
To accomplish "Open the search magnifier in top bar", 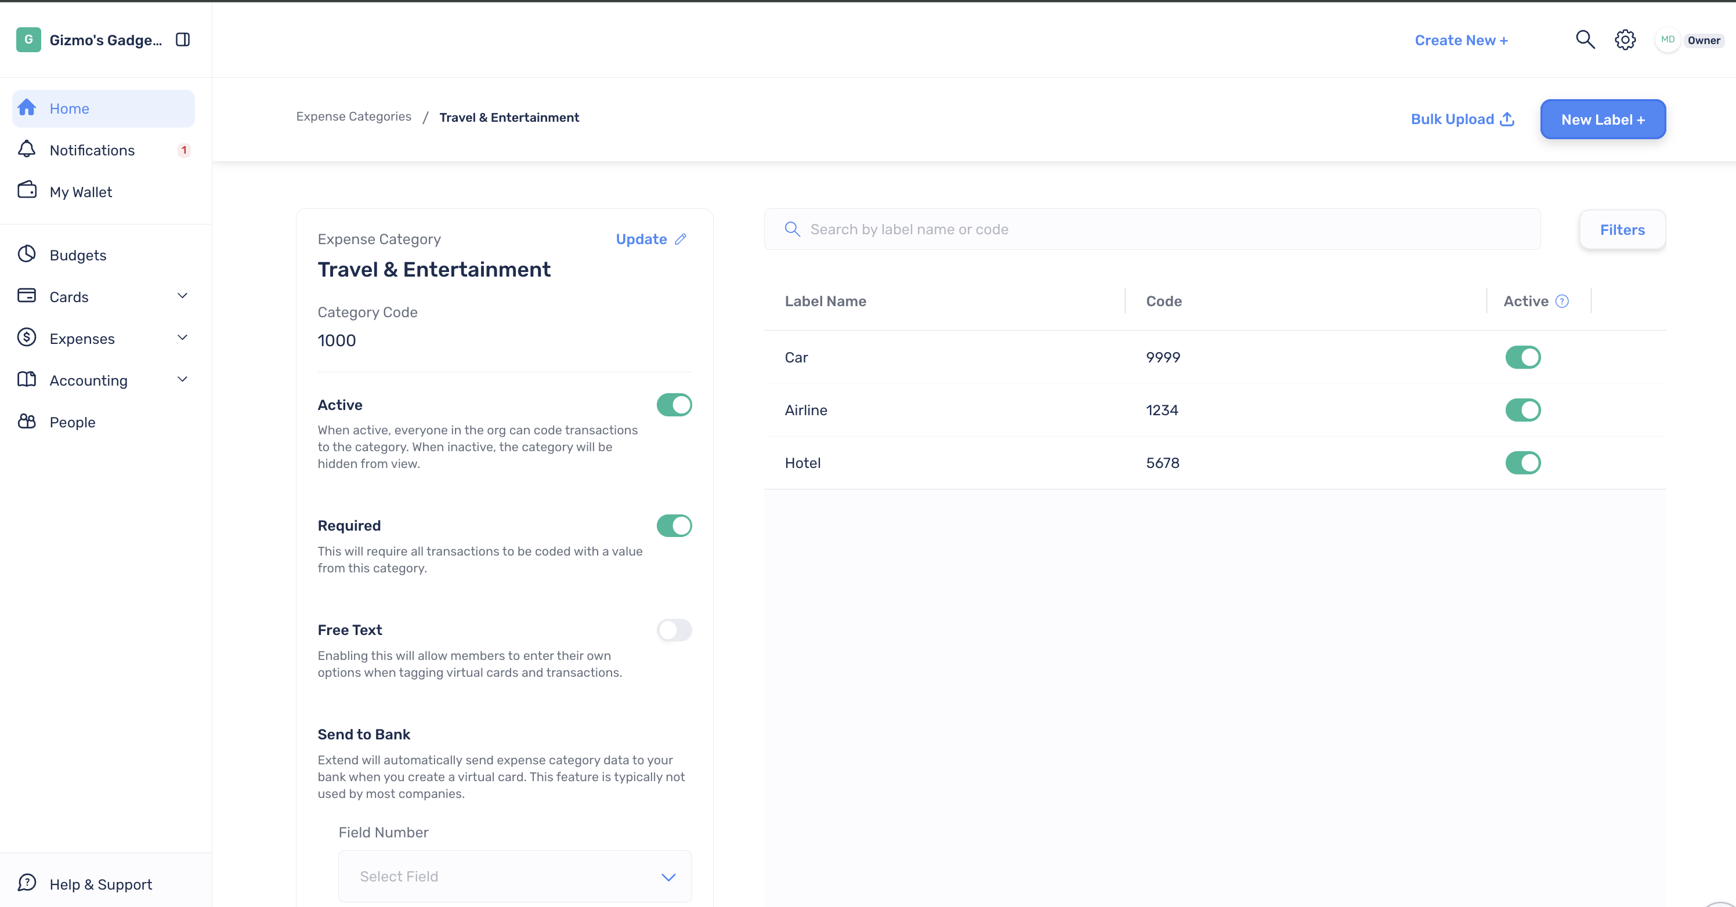I will click(x=1585, y=40).
